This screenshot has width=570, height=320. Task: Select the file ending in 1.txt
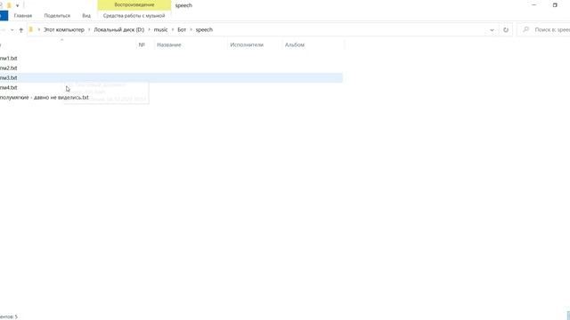8,58
